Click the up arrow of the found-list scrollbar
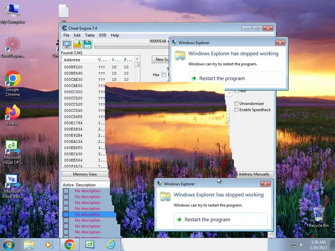The height and width of the screenshot is (251, 335). tap(137, 59)
